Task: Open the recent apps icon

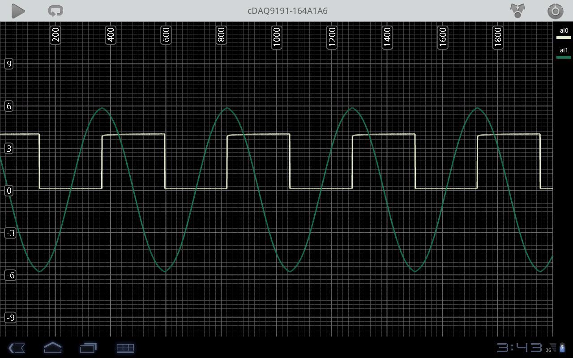Action: pos(88,348)
